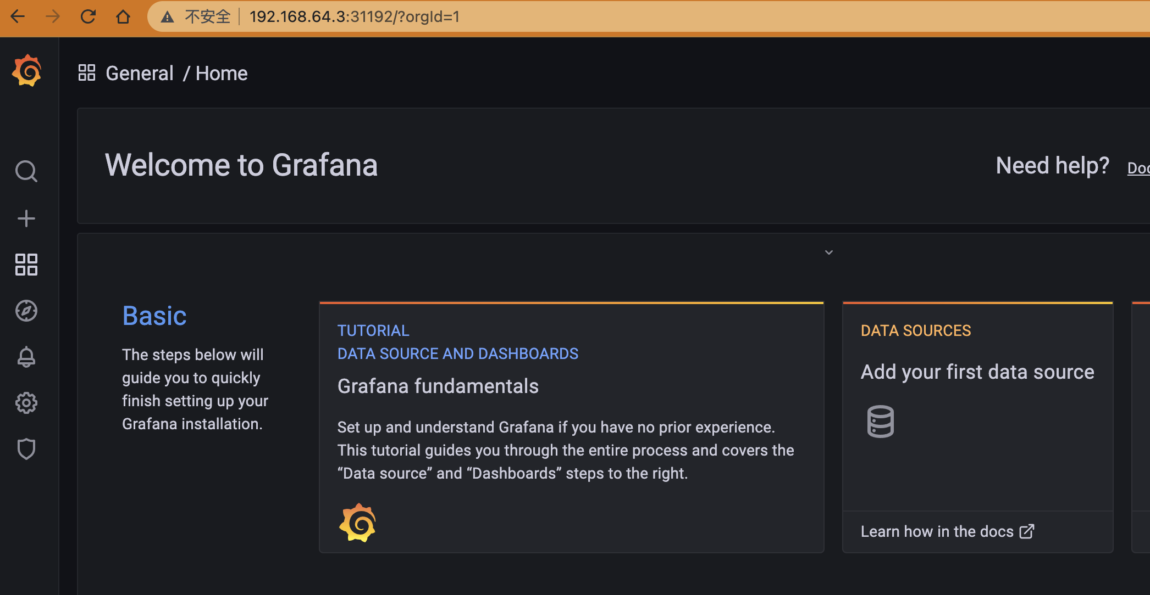Open the Dashboards browse icon

(x=26, y=265)
